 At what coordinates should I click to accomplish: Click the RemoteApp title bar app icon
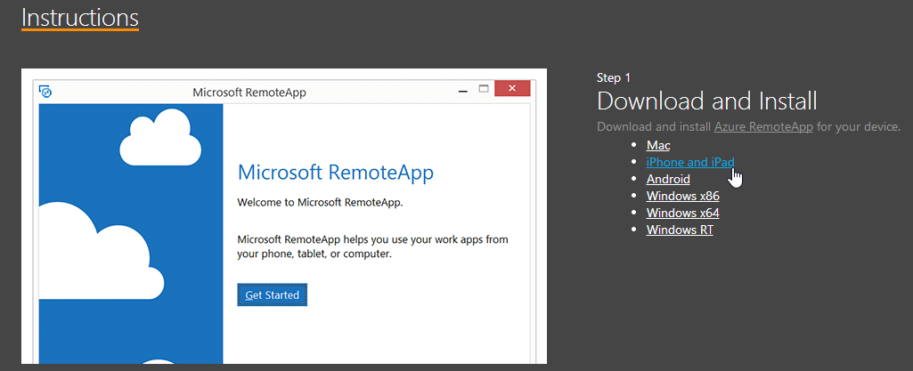coord(45,92)
